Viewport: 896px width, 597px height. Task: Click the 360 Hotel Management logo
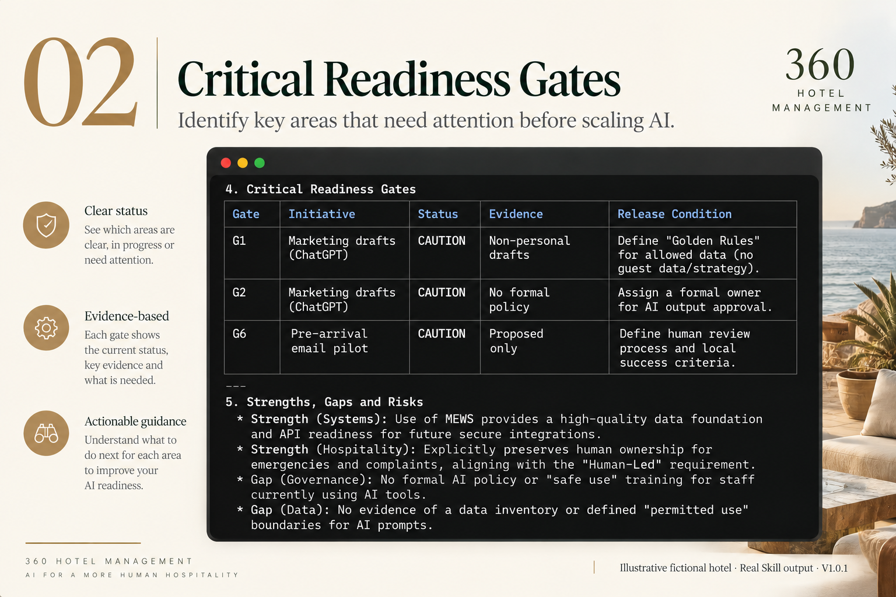[x=821, y=80]
